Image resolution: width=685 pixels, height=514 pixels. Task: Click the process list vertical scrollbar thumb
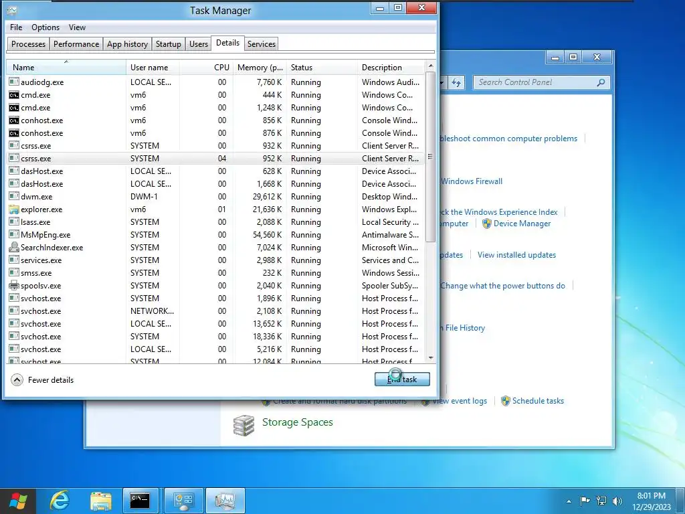(431, 157)
